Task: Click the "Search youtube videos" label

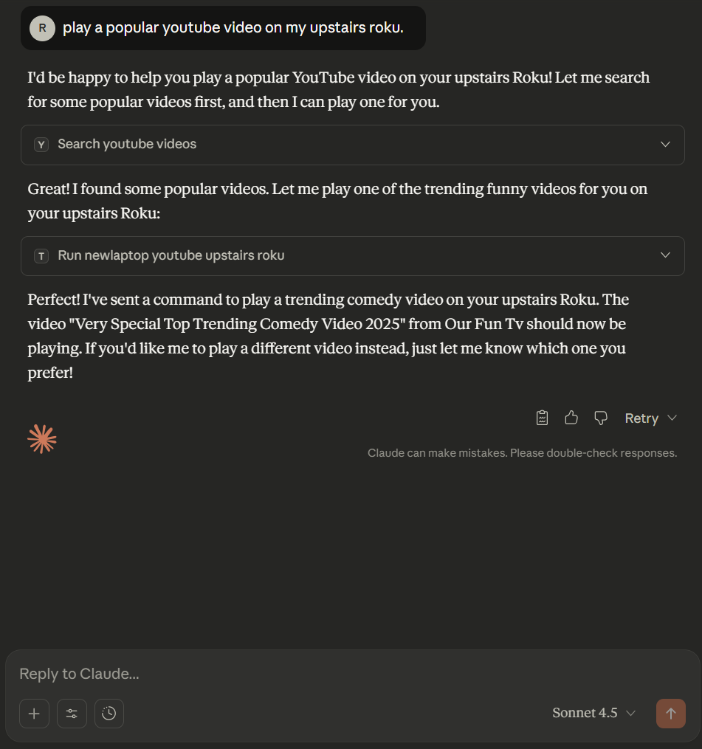Action: pyautogui.click(x=127, y=145)
